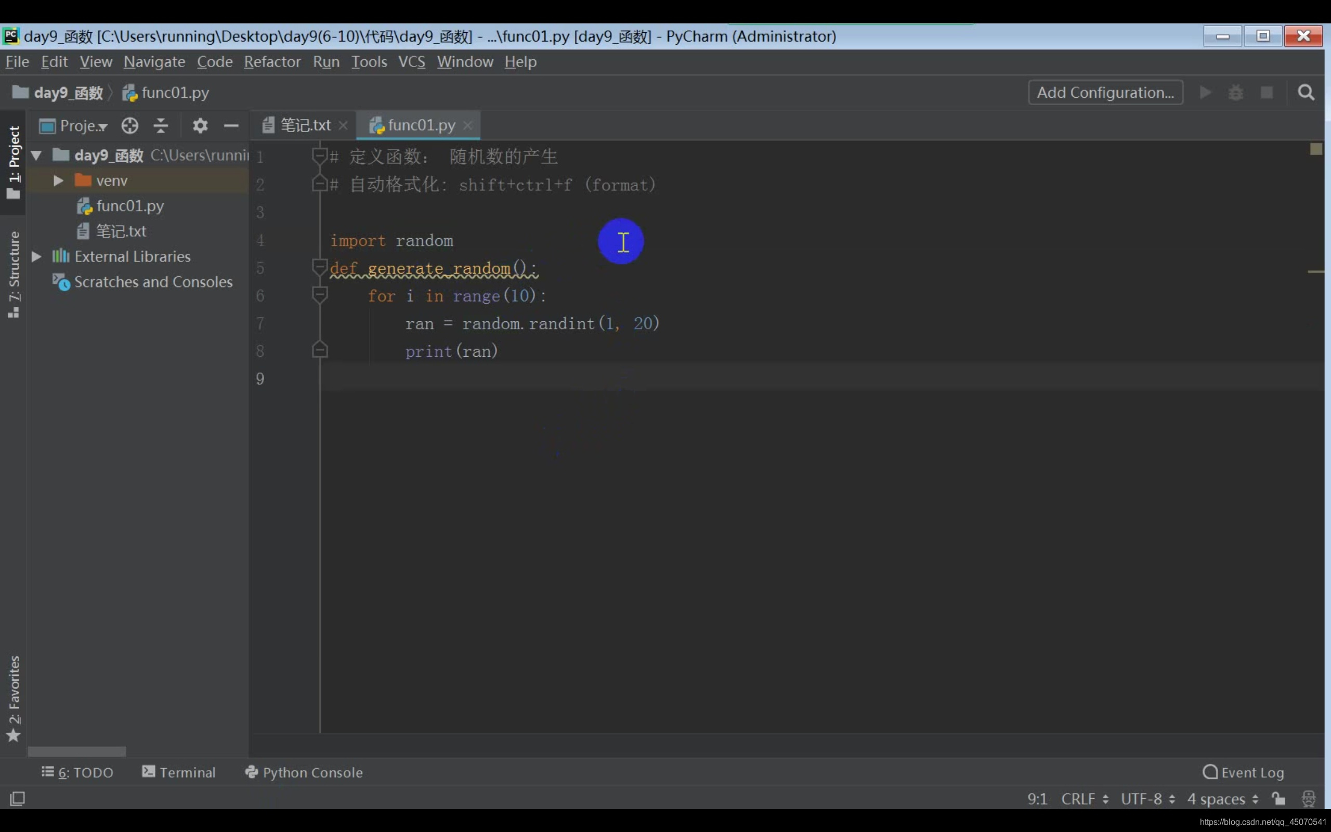
Task: Click the Add Configuration button
Action: (x=1105, y=93)
